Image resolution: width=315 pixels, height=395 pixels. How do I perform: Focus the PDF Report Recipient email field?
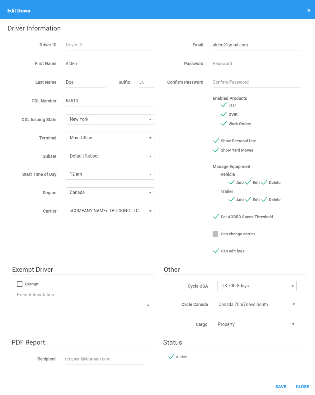point(105,359)
